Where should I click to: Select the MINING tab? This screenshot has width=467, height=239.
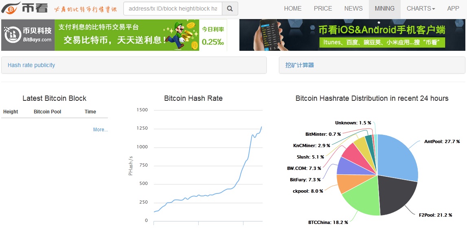coord(385,9)
